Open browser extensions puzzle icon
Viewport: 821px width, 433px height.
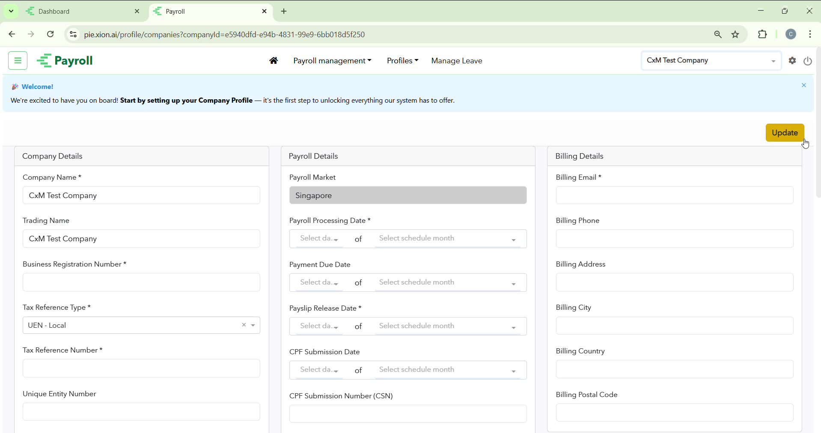tap(762, 35)
